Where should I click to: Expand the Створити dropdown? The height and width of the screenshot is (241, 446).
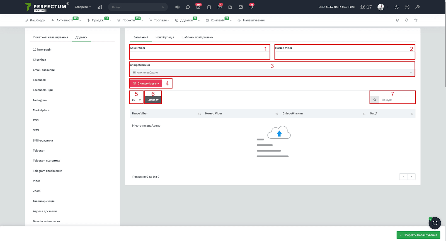[83, 7]
